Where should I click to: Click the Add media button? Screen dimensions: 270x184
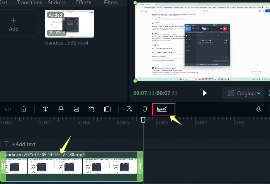pos(14,23)
